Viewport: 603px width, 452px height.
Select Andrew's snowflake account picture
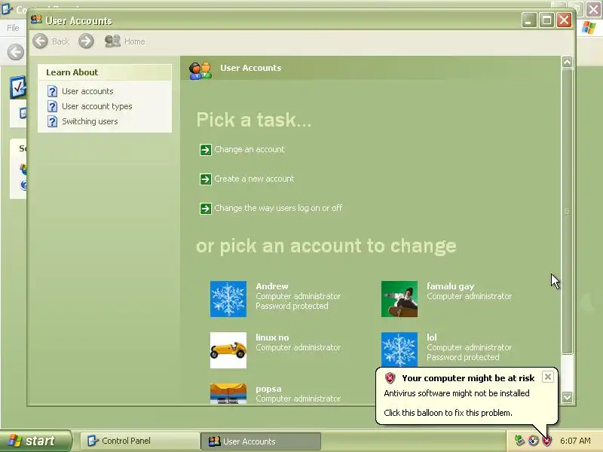coord(228,299)
